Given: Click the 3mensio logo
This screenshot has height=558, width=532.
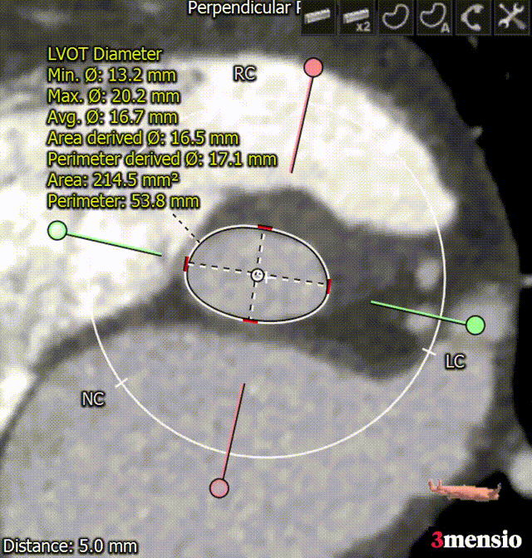Looking at the screenshot, I should pyautogui.click(x=475, y=539).
